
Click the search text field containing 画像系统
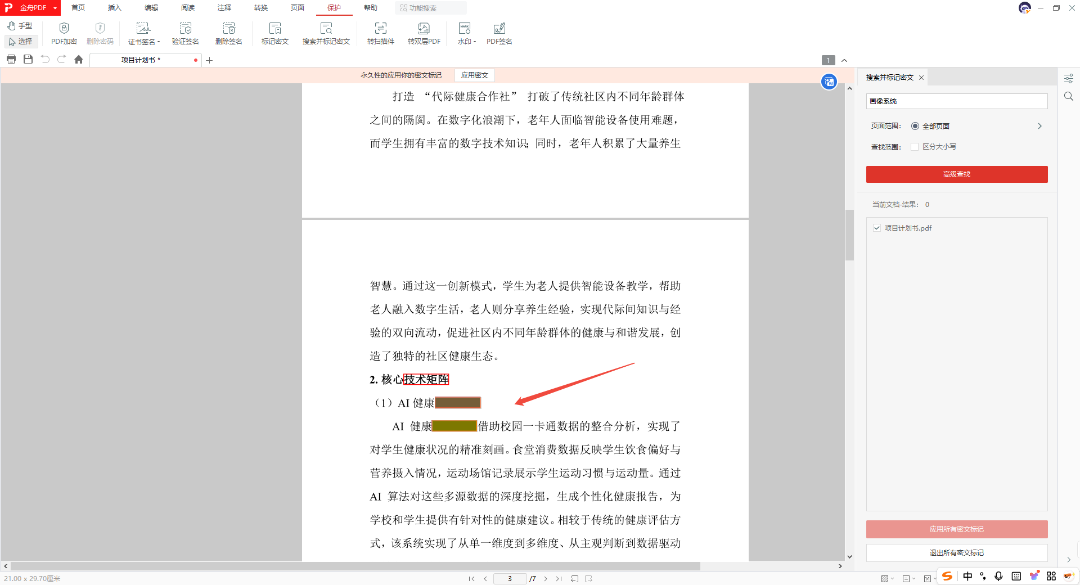(957, 101)
